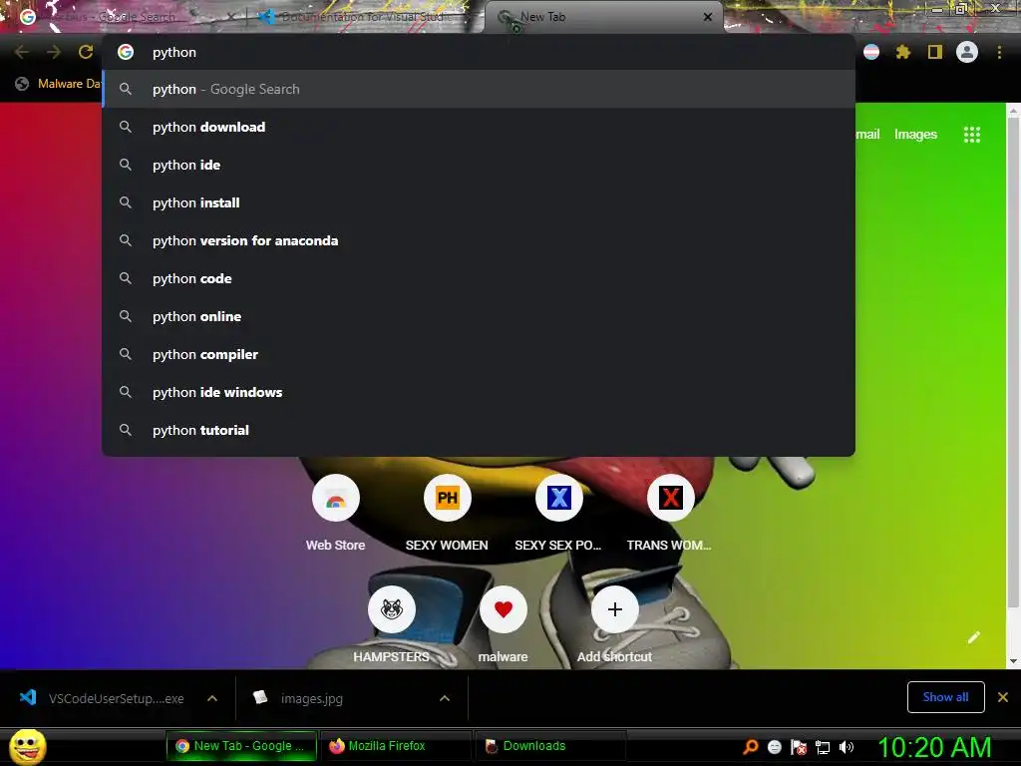Click the network tray icon

pos(823,747)
